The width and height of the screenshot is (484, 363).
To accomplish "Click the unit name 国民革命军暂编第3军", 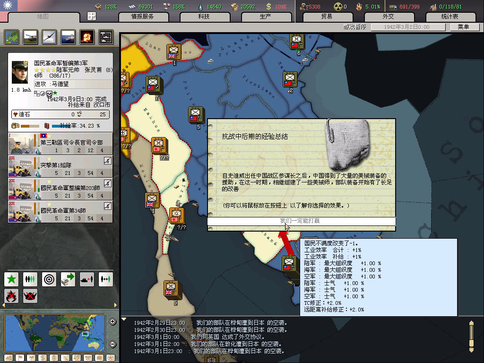I will click(61, 63).
